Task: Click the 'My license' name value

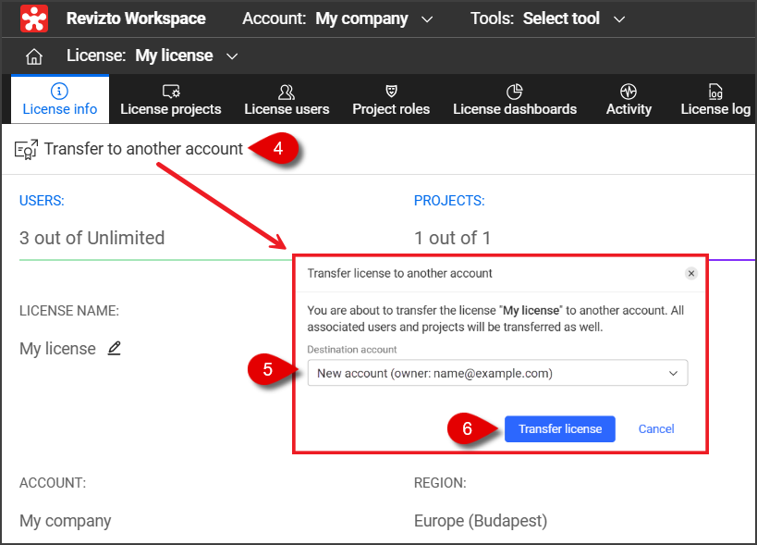Action: point(57,348)
